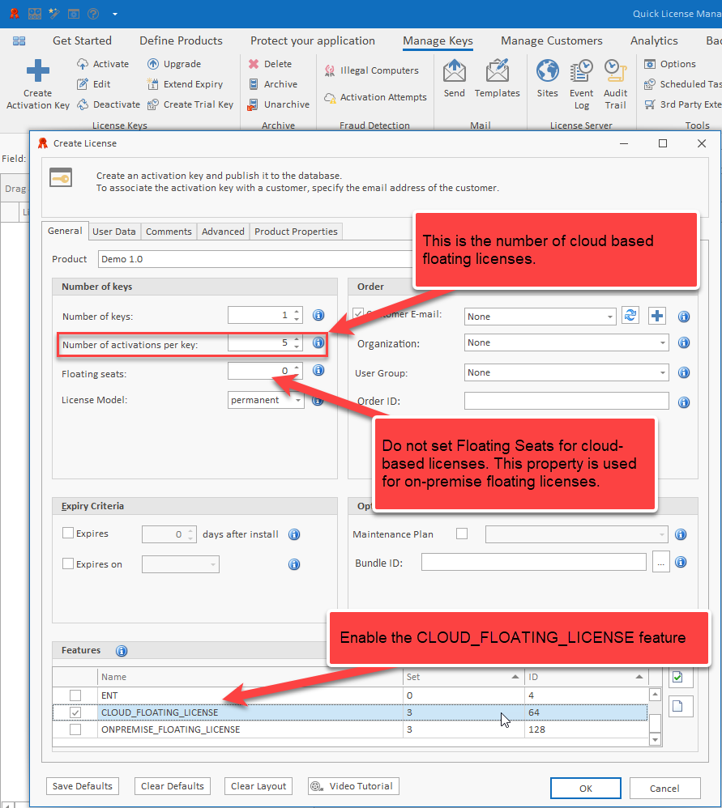This screenshot has width=722, height=808.
Task: Click the Bundle ID browse ellipsis button
Action: click(x=660, y=562)
